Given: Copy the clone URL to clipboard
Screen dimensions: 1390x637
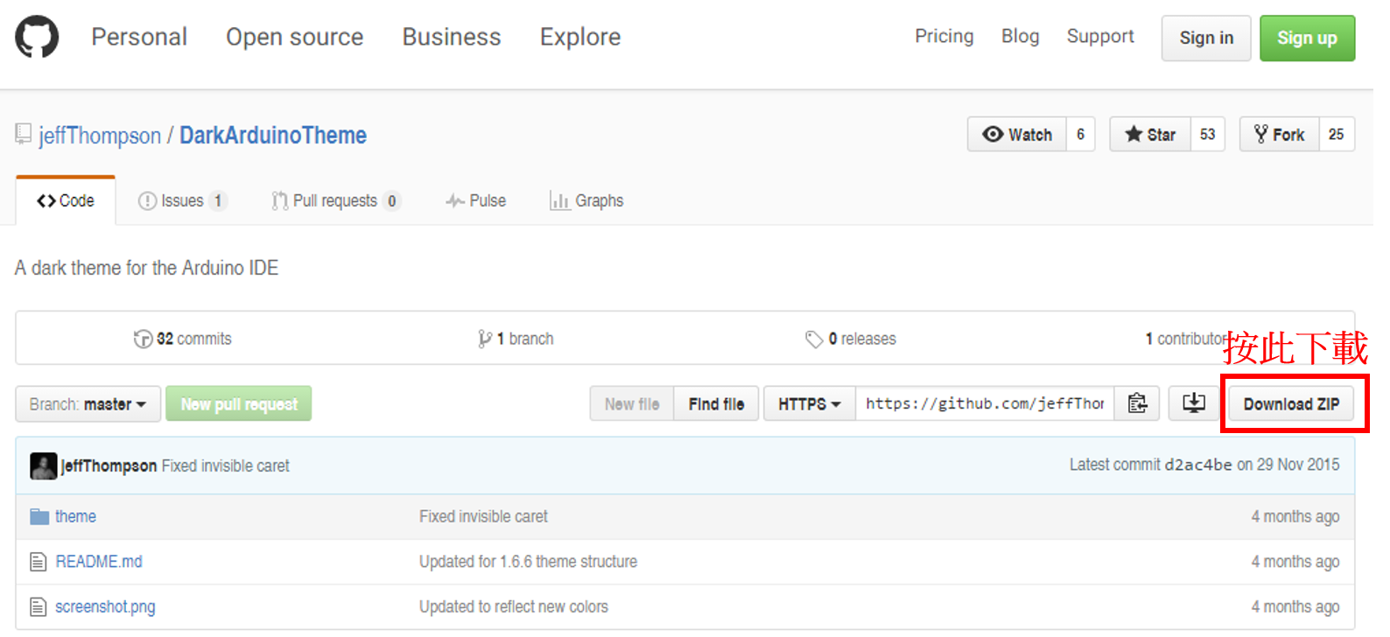Looking at the screenshot, I should pyautogui.click(x=1137, y=403).
